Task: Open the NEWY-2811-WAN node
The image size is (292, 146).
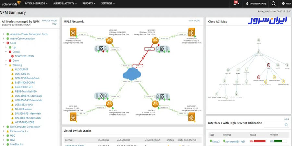Action: coord(24,56)
